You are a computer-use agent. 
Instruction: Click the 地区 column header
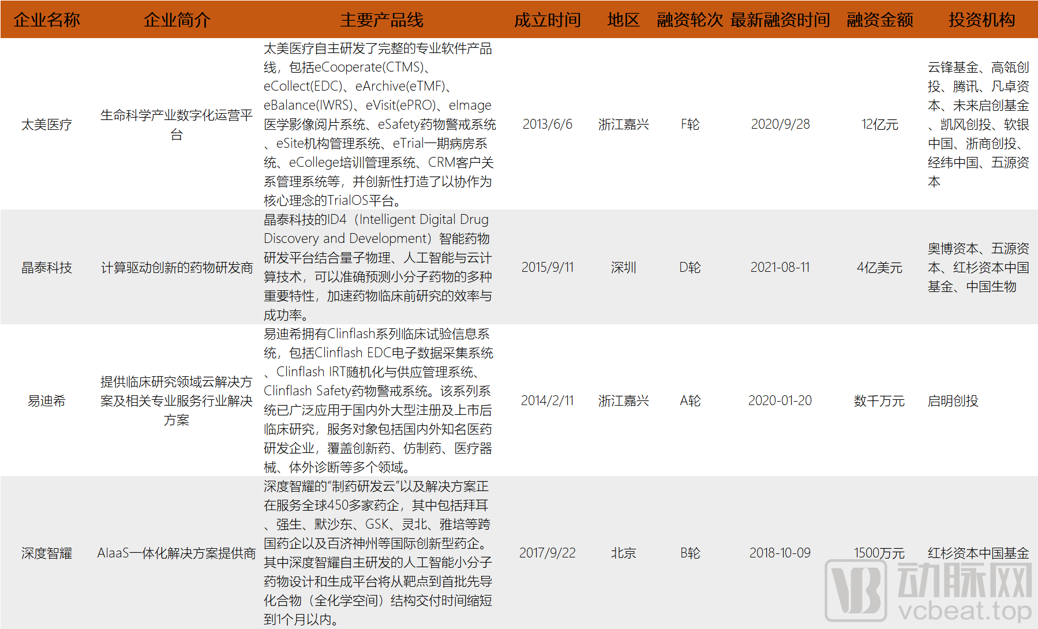(x=623, y=20)
